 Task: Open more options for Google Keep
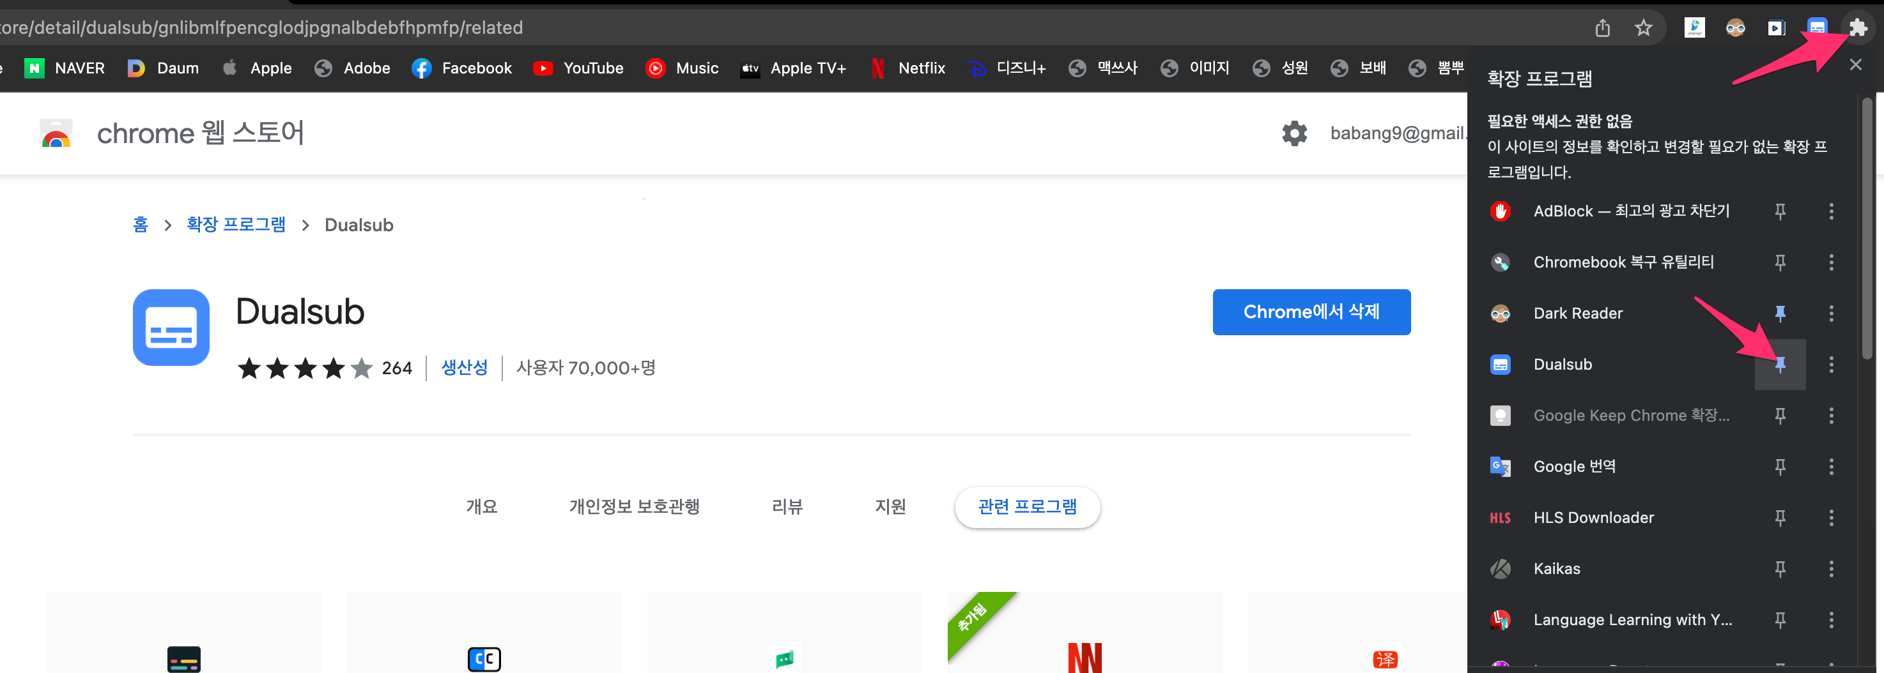point(1832,416)
